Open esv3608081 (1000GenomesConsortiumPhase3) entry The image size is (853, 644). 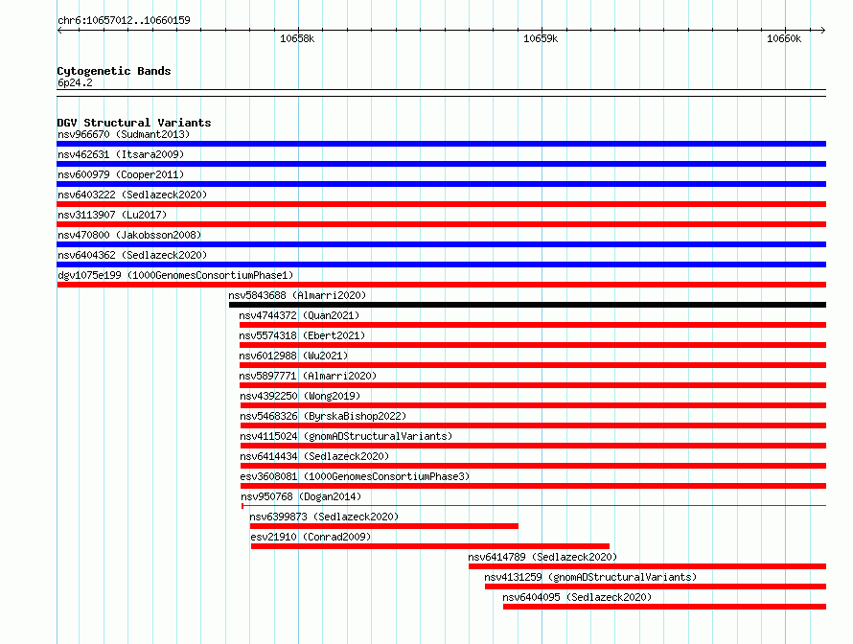point(355,476)
